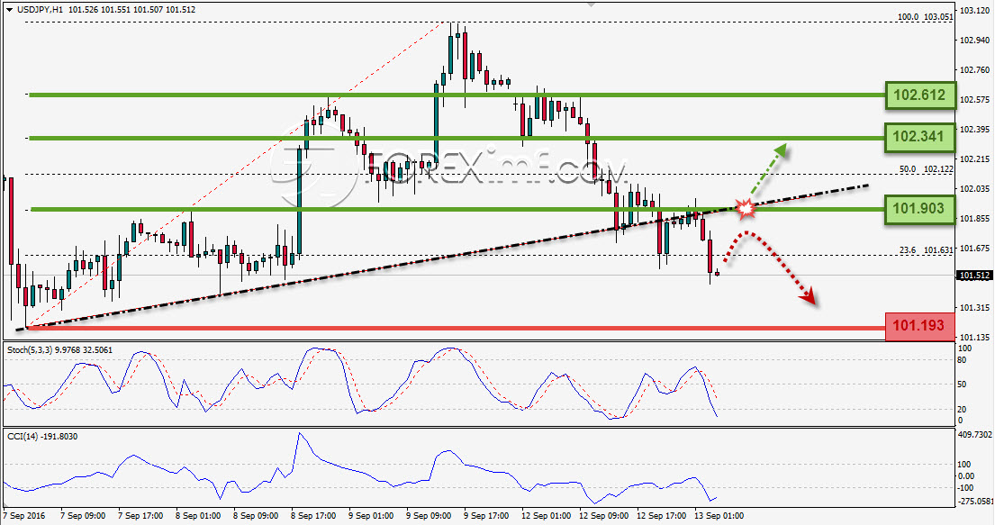Viewport: 995px width, 525px height.
Task: Click the 13 Sep 01:00 time label
Action: point(719,516)
